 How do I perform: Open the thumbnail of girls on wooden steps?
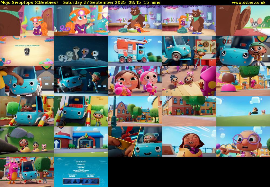[189, 81]
